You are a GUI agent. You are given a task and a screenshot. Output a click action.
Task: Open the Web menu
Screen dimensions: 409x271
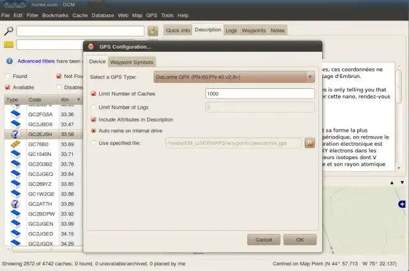(123, 15)
